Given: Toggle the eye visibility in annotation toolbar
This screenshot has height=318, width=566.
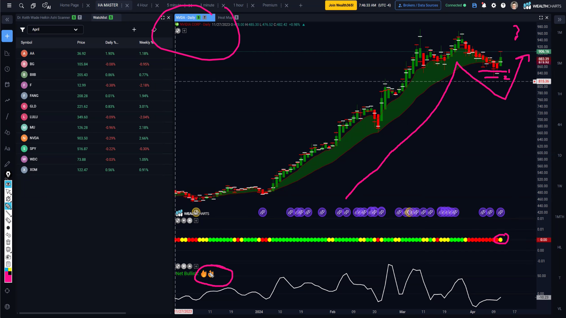Looking at the screenshot, I should click(x=8, y=184).
